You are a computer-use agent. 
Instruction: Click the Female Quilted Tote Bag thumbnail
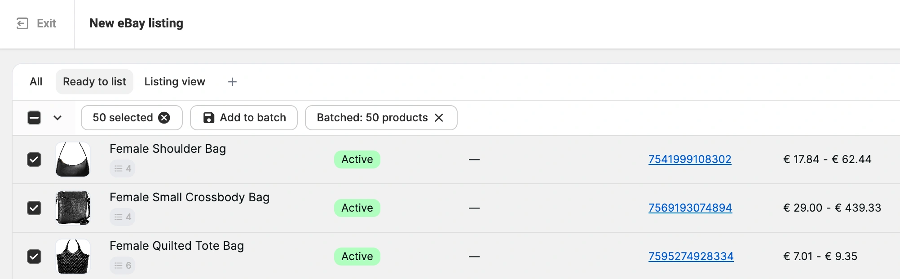[x=73, y=257]
